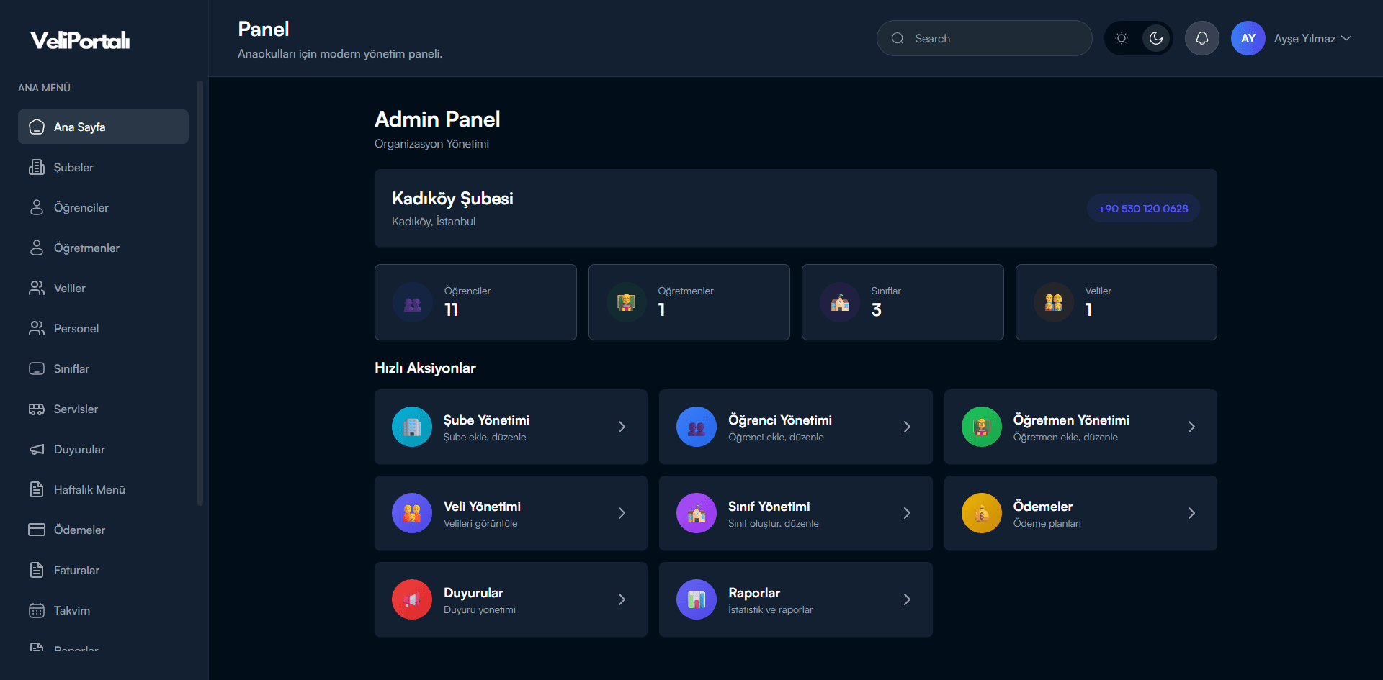Click the sidebar vertical scrollbar
The width and height of the screenshot is (1383, 680).
coord(200,288)
